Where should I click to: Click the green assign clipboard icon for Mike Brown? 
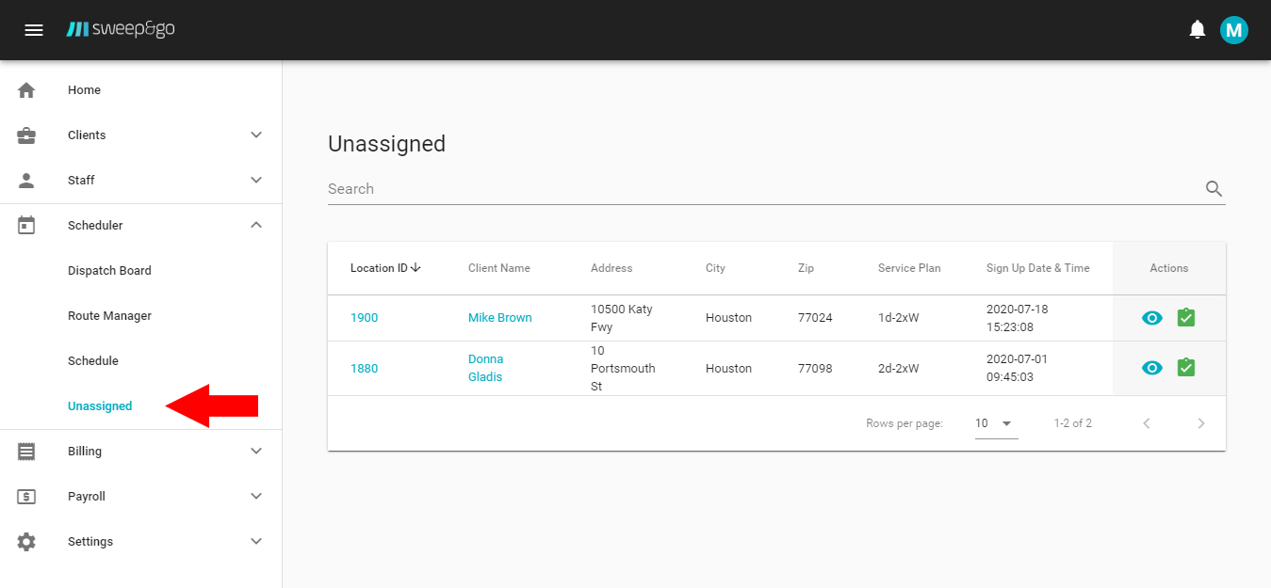pyautogui.click(x=1186, y=318)
